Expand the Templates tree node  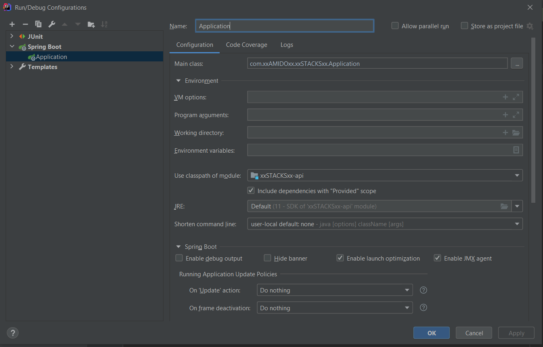[12, 67]
